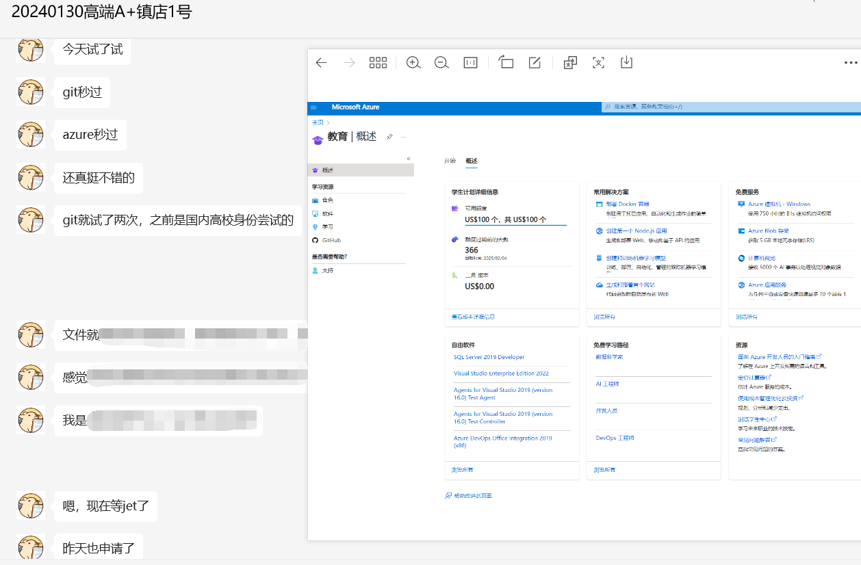This screenshot has height=565, width=861.
Task: Open the 生成和部署首个网站 link
Action: pos(630,285)
